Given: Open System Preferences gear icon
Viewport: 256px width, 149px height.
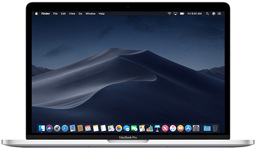Looking at the screenshot, I should tap(196, 128).
